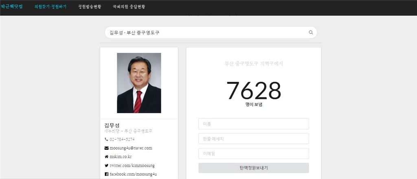The height and width of the screenshot is (179, 417).
Task: Click the 이메일 input field
Action: coord(254,153)
